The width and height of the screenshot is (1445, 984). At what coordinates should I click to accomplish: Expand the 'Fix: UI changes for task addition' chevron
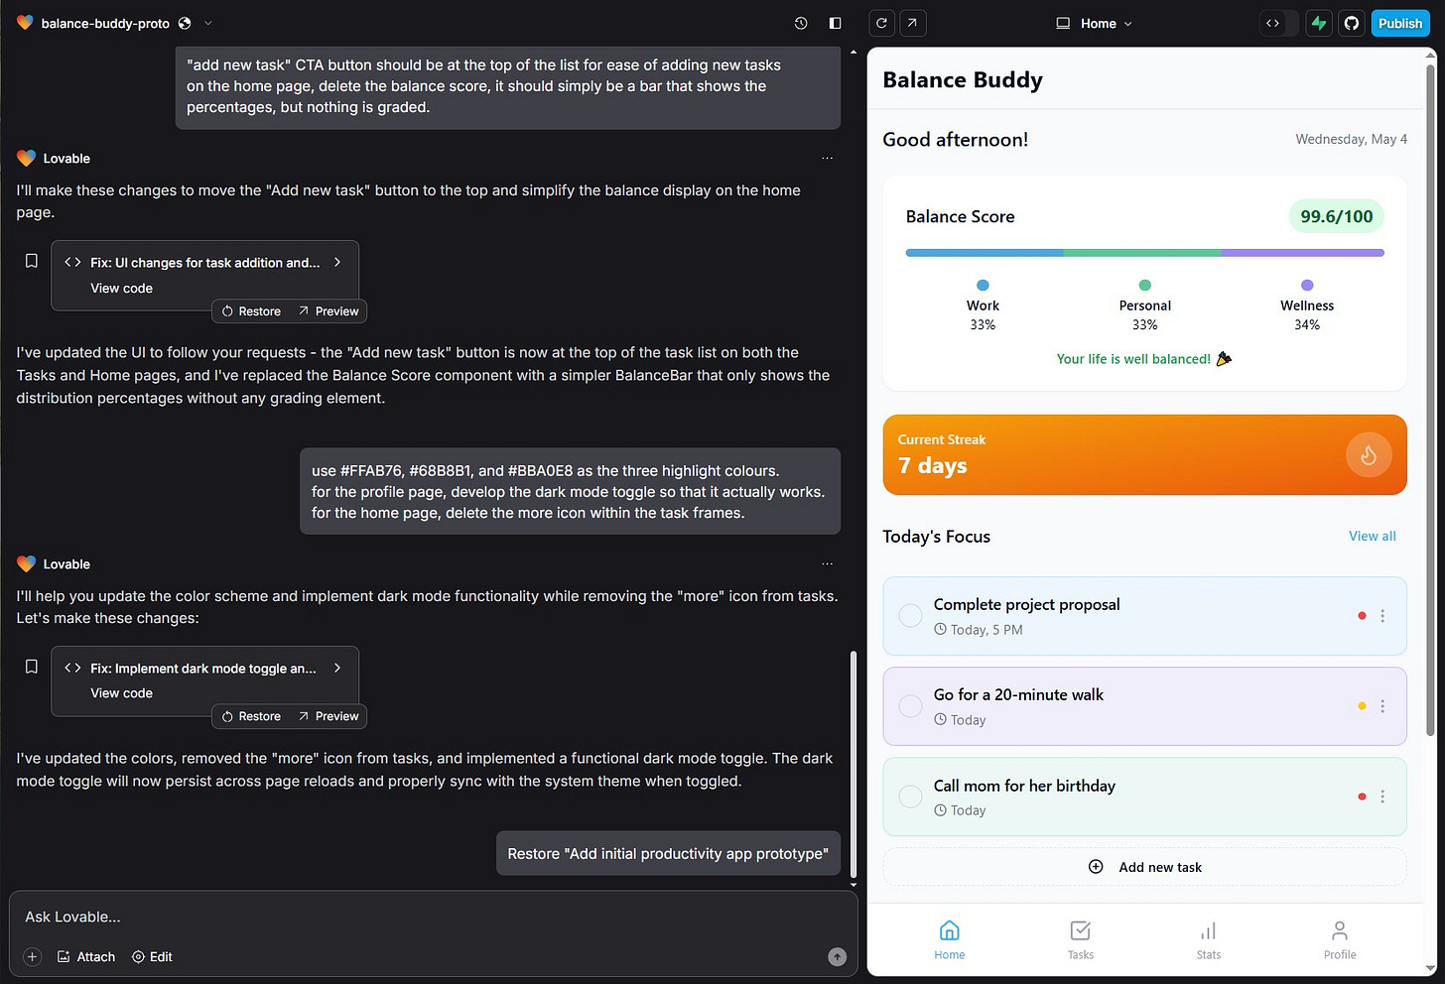coord(337,262)
